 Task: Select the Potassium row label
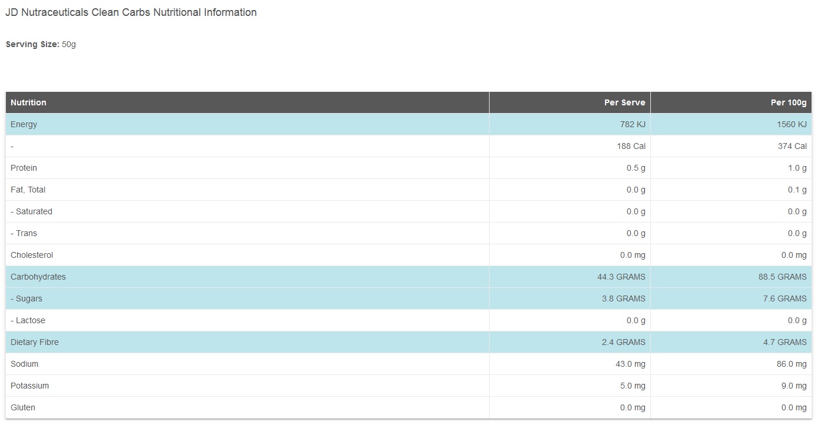tap(29, 386)
